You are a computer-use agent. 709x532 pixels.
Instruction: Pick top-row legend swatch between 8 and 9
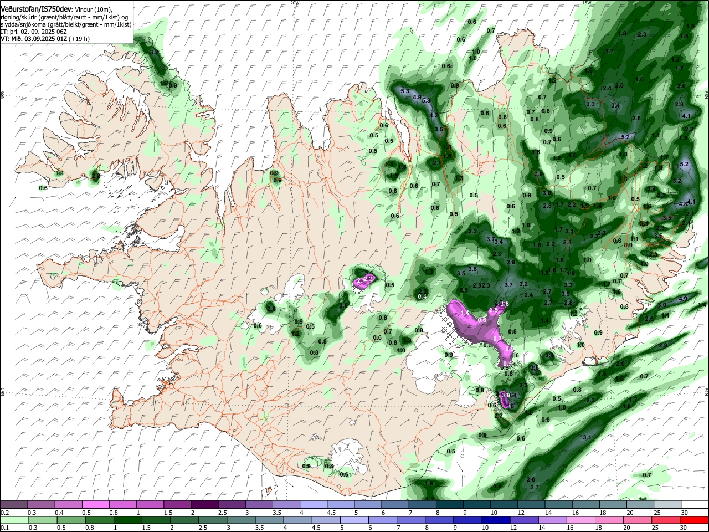pos(450,504)
